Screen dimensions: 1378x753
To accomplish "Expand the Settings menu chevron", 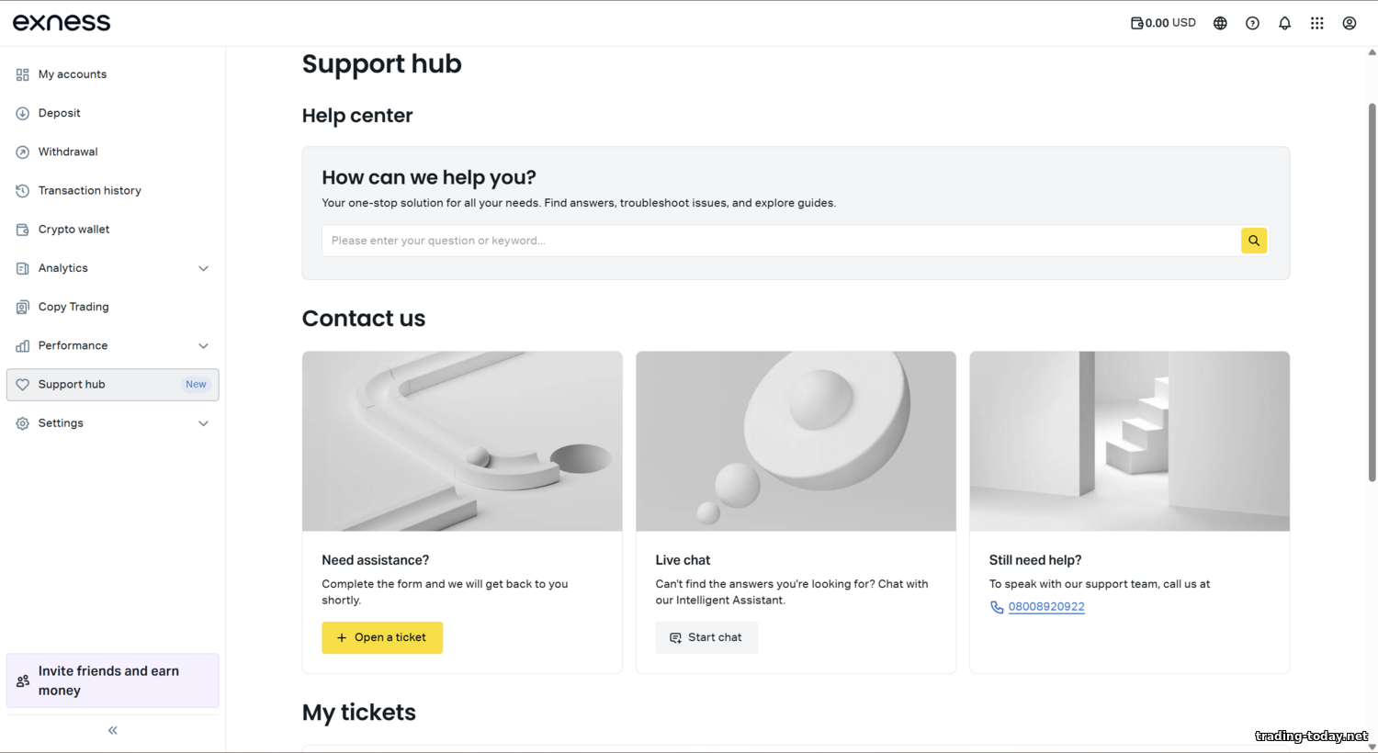I will (x=204, y=423).
